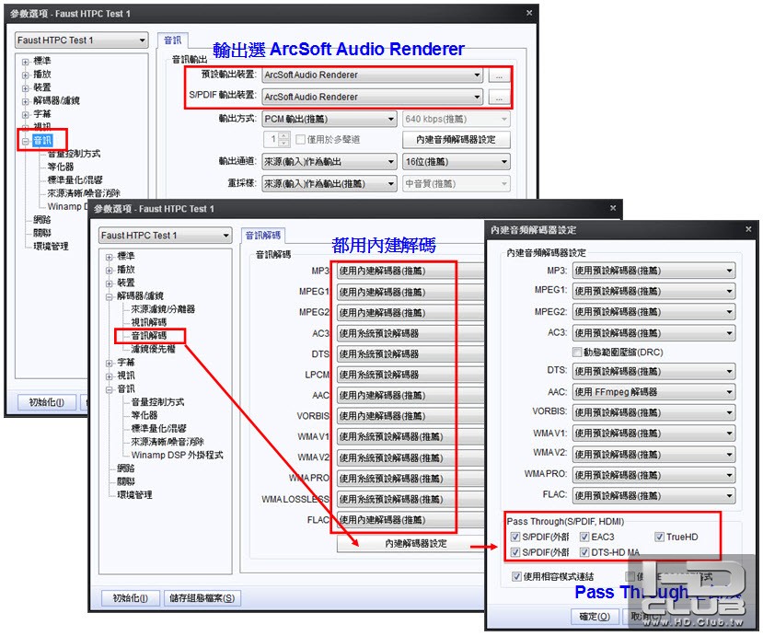Open VORBIS dropdown in decoder settings dialog
763x636 pixels.
click(x=653, y=412)
